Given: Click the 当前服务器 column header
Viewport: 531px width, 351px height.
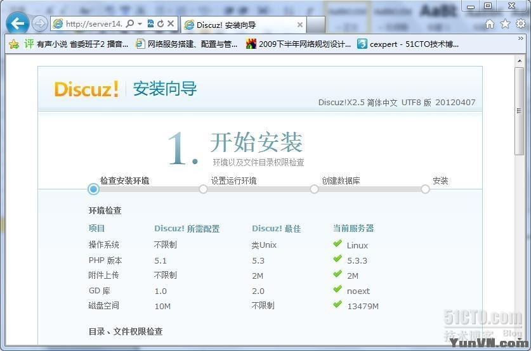Looking at the screenshot, I should [353, 228].
